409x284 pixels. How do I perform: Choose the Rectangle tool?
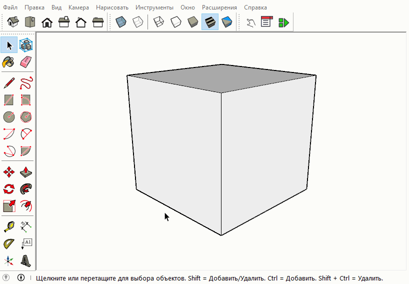point(9,100)
